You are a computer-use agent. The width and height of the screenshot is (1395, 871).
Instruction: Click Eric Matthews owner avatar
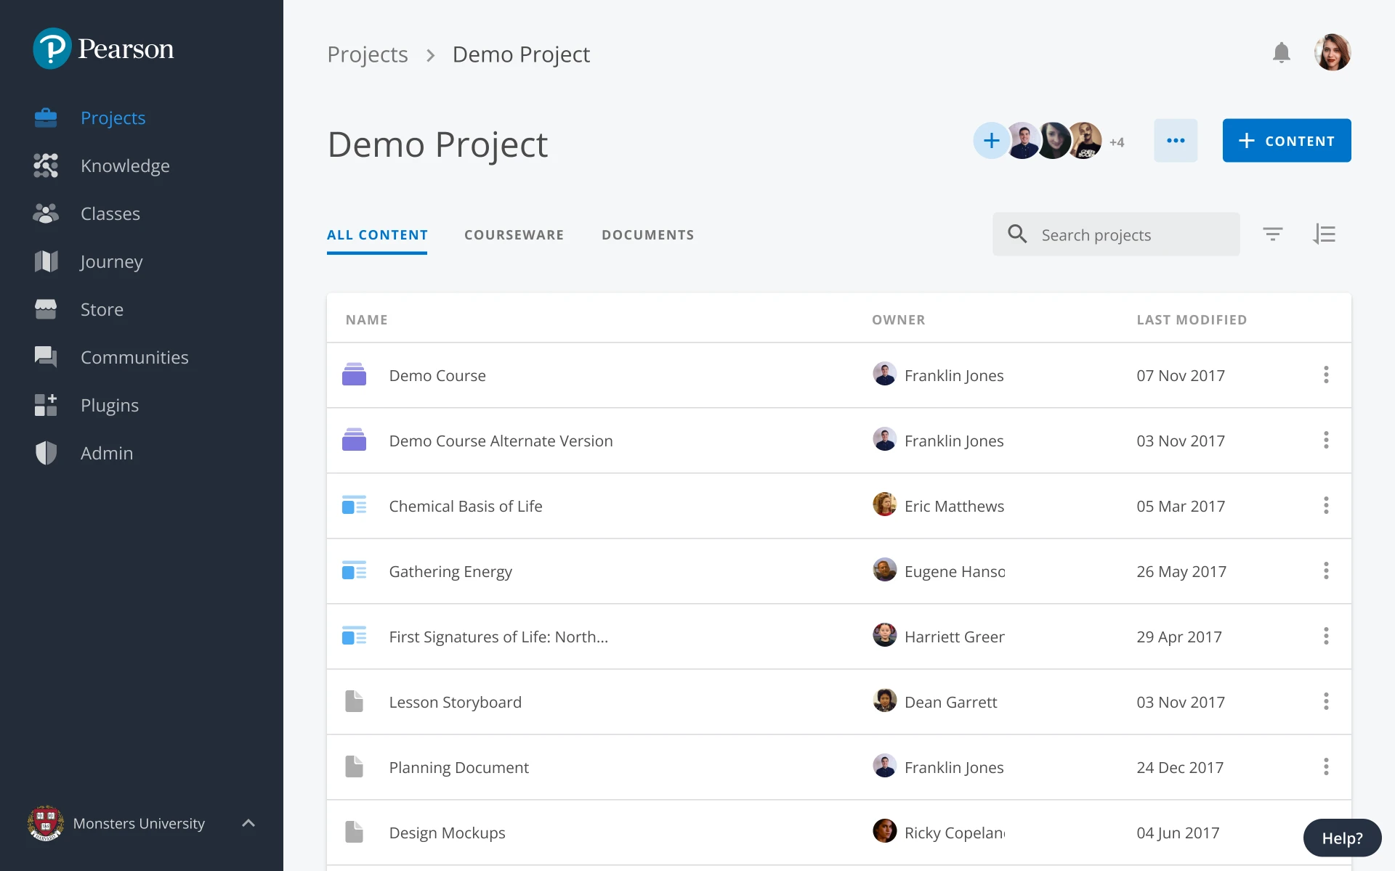pos(884,504)
